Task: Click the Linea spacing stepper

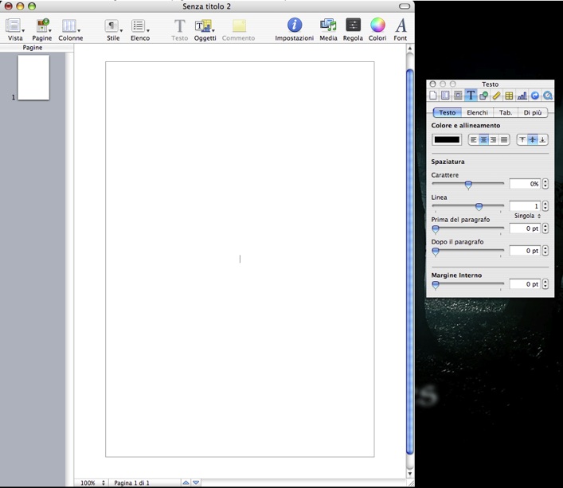Action: tap(545, 206)
